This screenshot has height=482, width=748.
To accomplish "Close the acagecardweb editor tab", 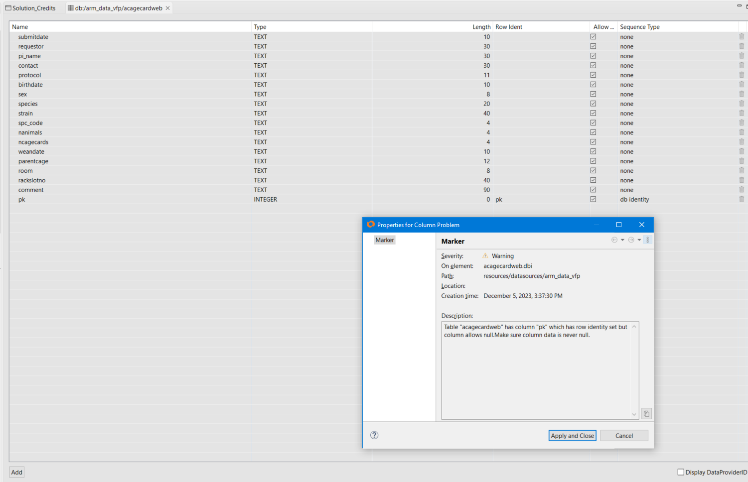I will point(167,8).
